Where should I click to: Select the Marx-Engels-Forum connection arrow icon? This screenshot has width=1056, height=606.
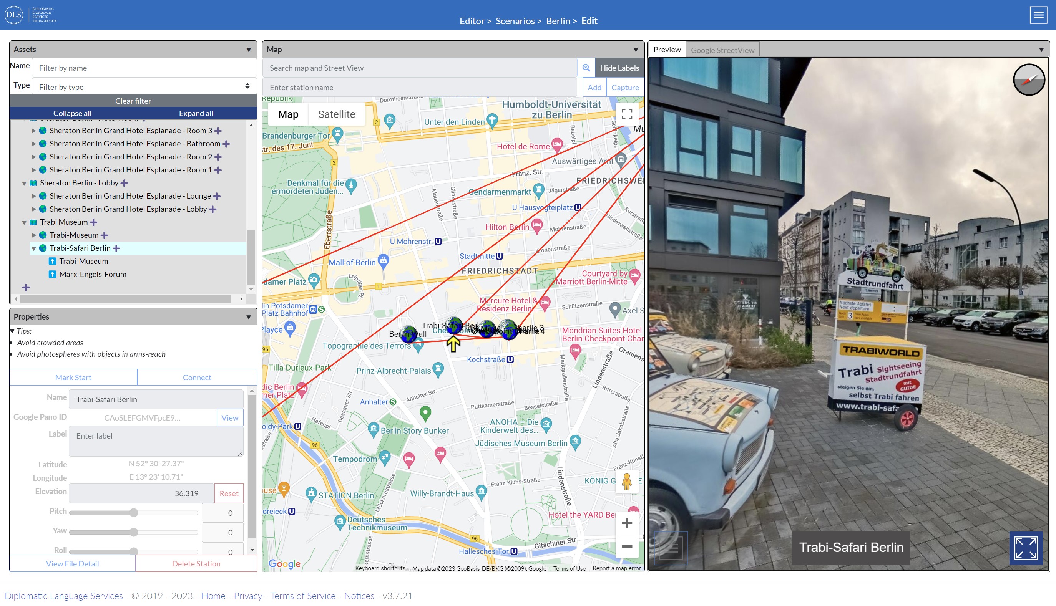click(x=52, y=274)
